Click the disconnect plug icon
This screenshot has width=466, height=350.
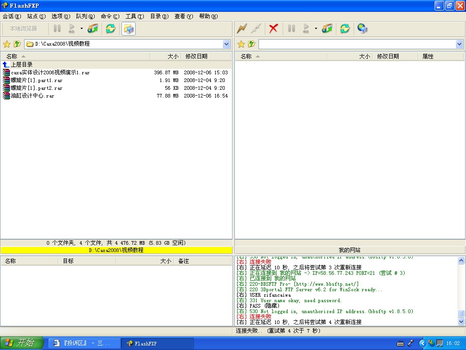coord(256,29)
